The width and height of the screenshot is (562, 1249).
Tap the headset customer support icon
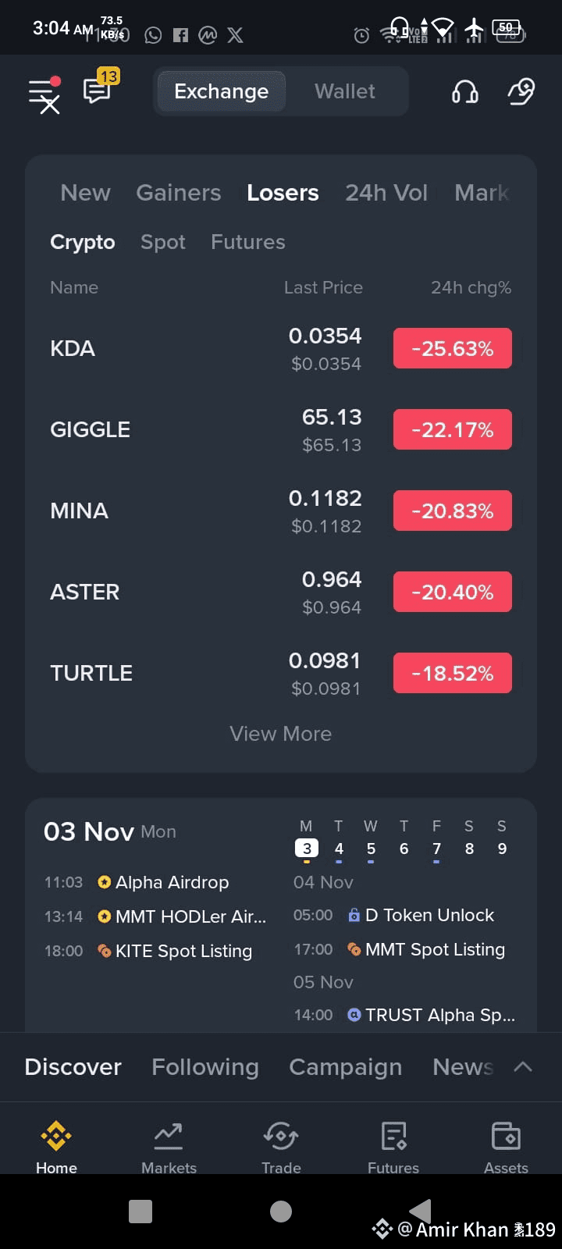[465, 92]
